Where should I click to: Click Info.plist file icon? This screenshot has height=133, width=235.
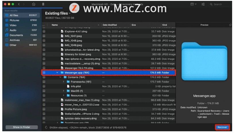pyautogui.click(x=68, y=86)
